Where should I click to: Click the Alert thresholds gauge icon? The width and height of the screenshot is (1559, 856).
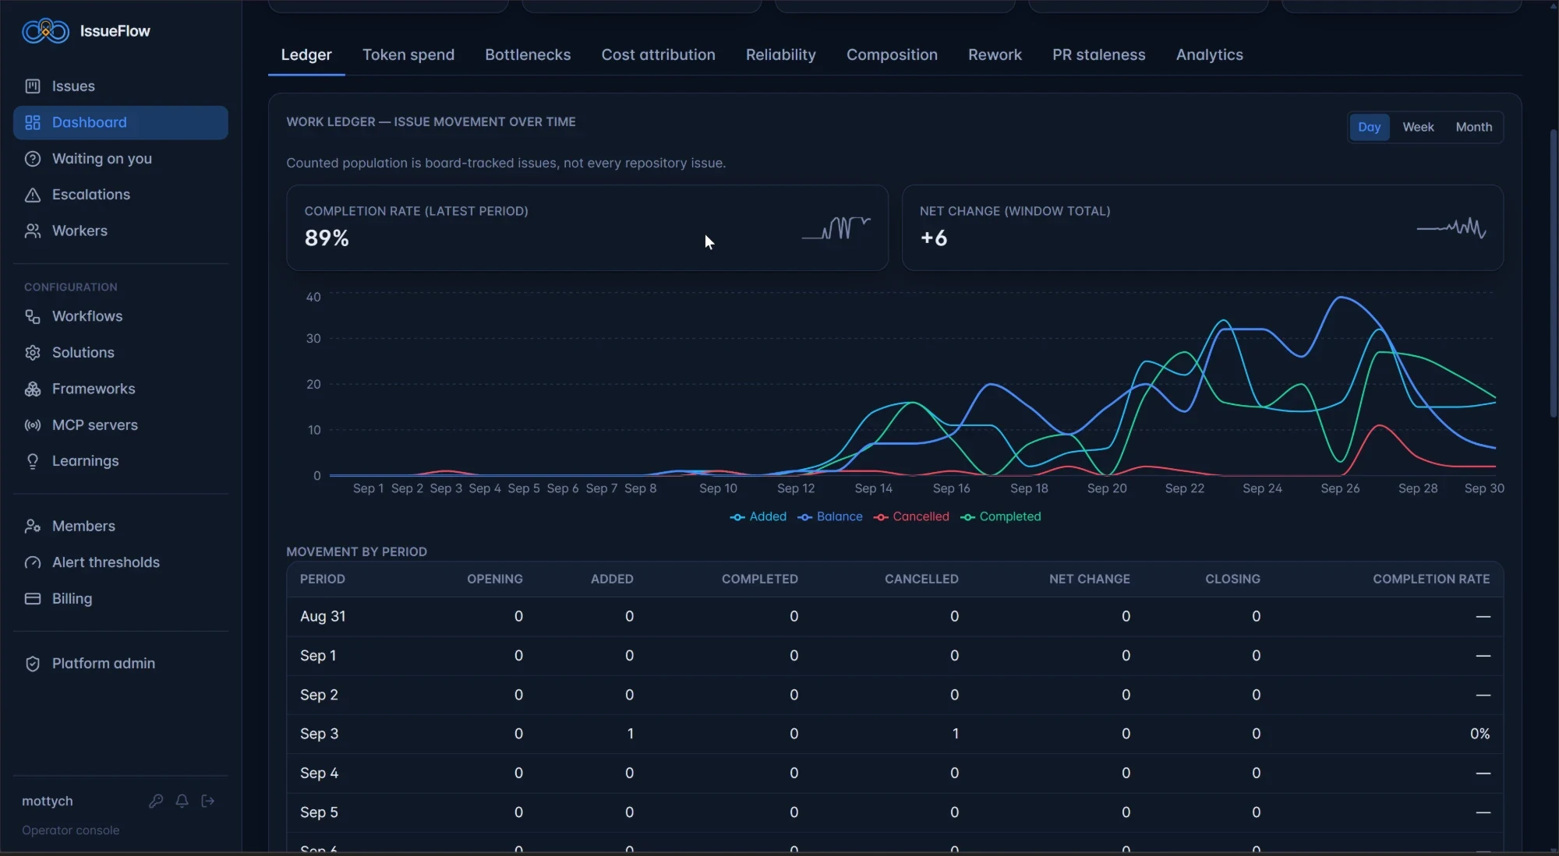pos(33,562)
